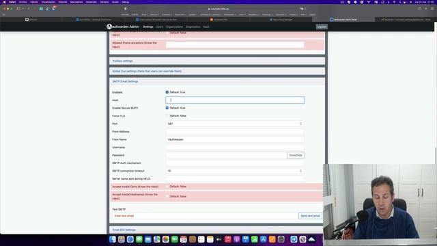
Task: Click Show/hide next to Password
Action: (x=296, y=155)
